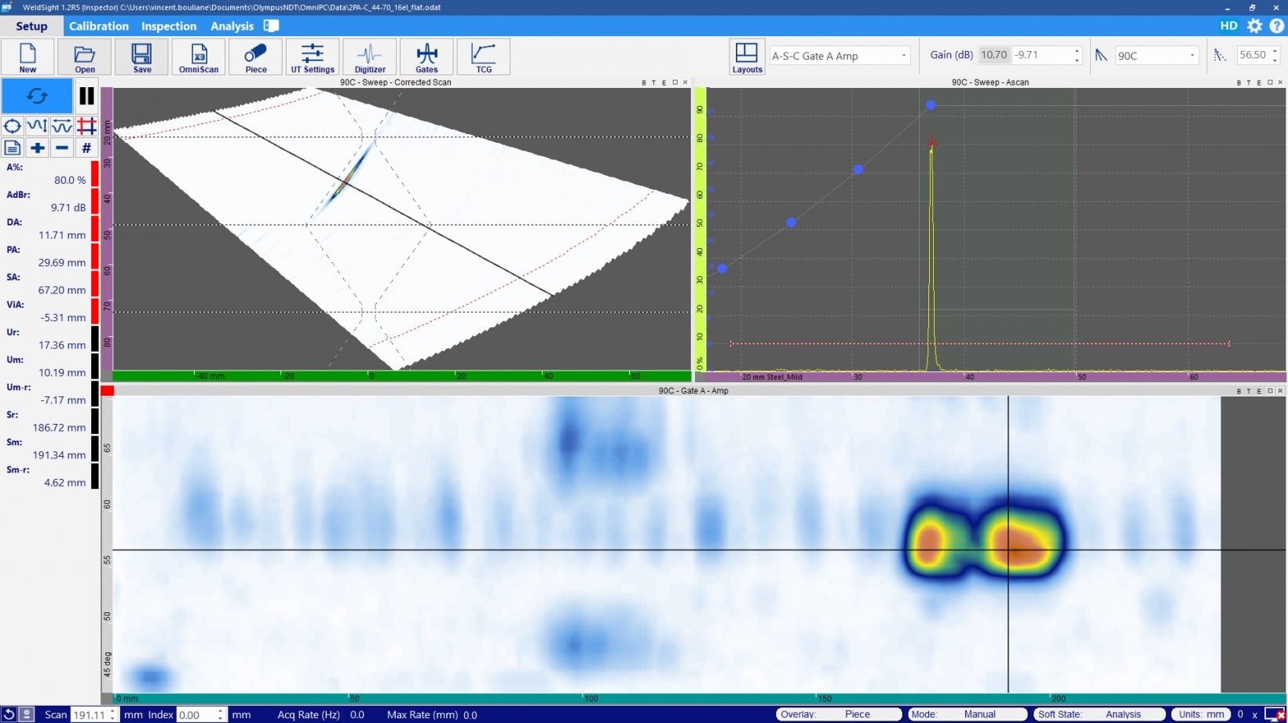Click the OmniScan file icon
The height and width of the screenshot is (723, 1288).
click(x=199, y=57)
